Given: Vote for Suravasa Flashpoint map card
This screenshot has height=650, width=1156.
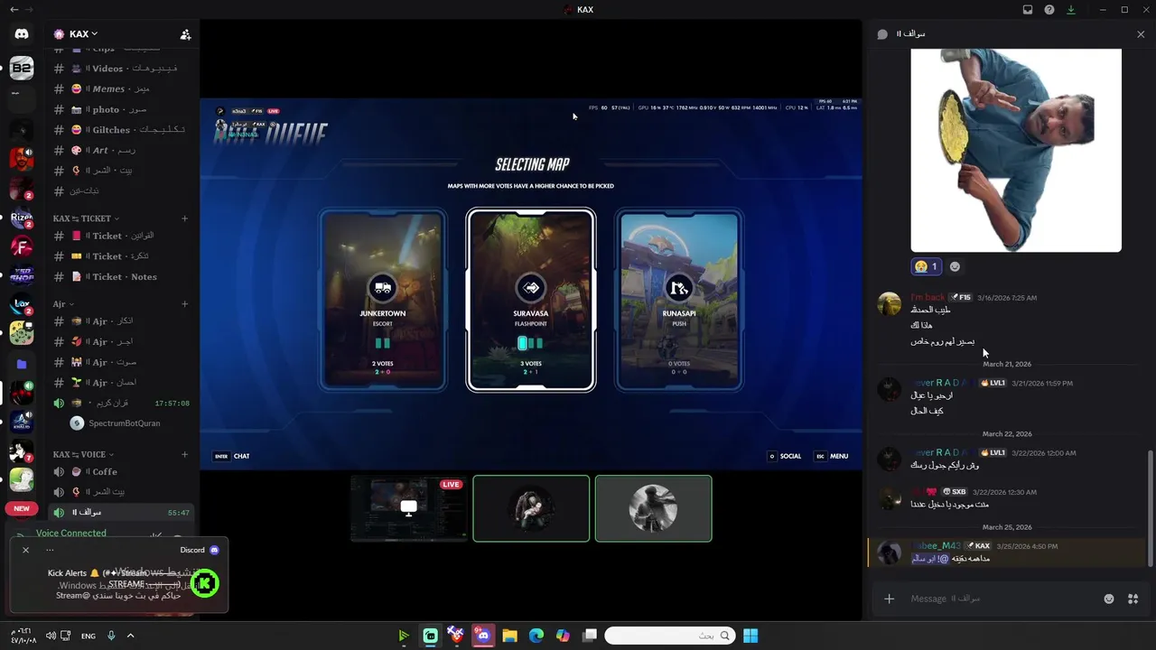Looking at the screenshot, I should click(x=531, y=301).
